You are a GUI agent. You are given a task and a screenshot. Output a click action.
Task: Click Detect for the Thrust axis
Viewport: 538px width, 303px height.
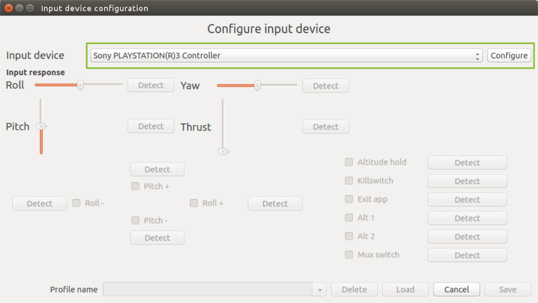325,126
